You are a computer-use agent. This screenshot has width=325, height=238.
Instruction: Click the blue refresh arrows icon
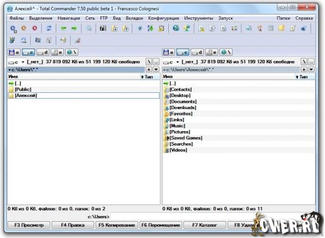pyautogui.click(x=49, y=28)
